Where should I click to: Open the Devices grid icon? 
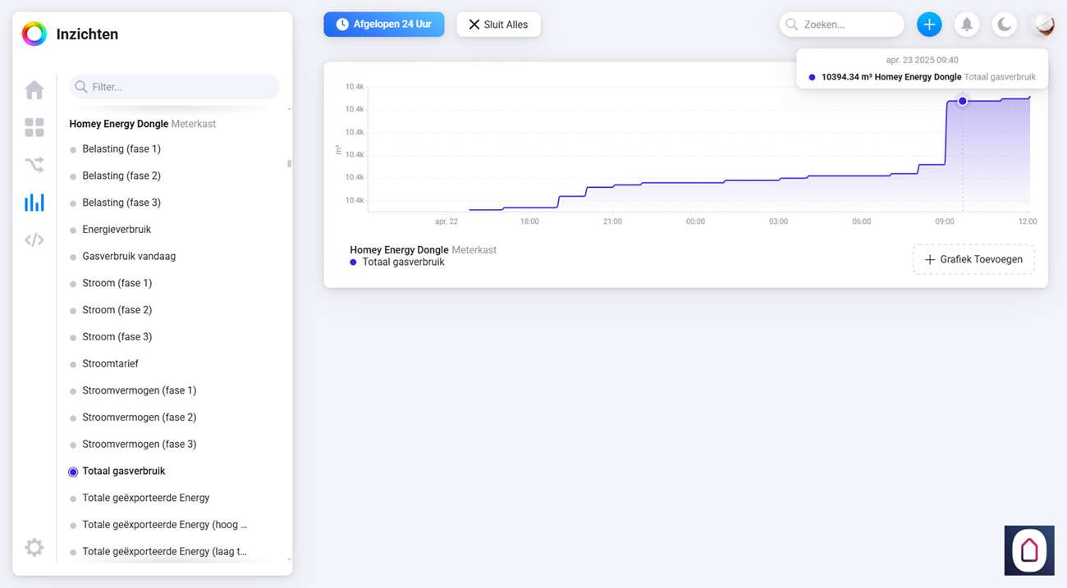click(34, 127)
